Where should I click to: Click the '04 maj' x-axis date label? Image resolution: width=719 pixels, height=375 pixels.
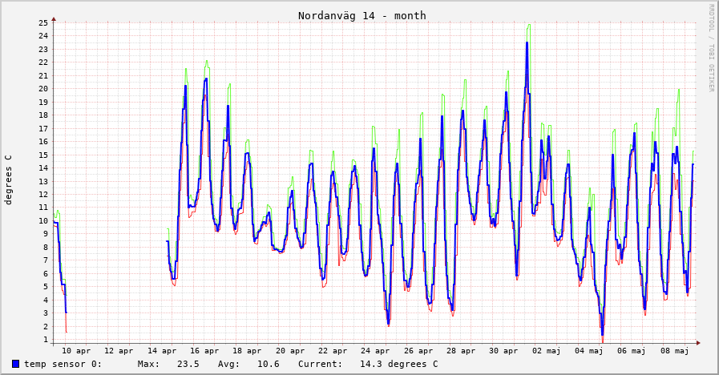pos(589,351)
